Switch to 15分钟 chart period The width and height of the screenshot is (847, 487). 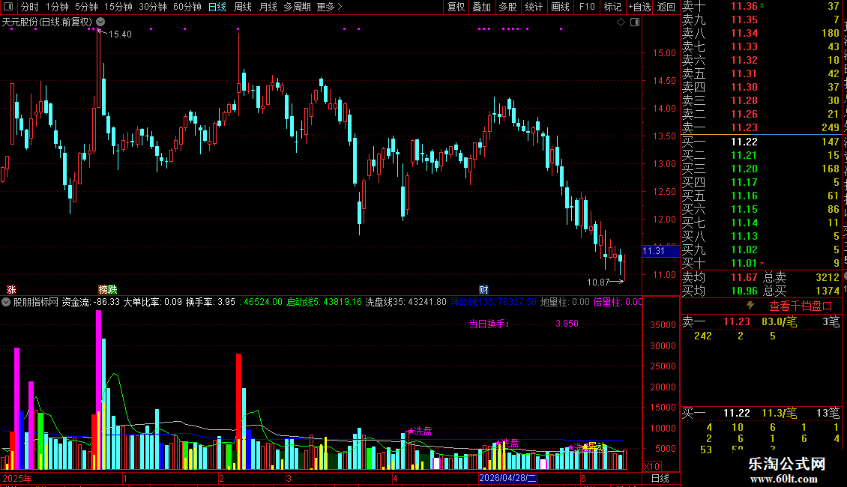click(x=118, y=7)
